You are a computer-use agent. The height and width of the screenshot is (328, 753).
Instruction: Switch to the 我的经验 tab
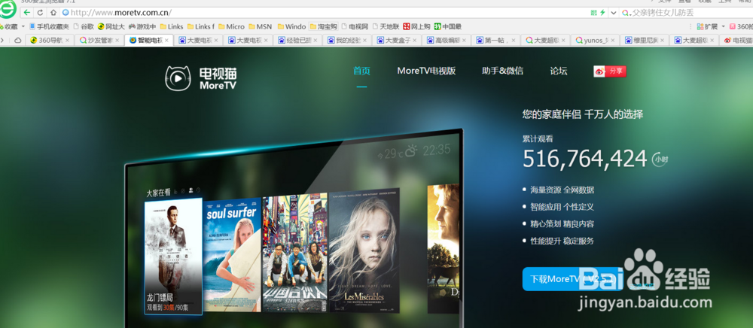coord(347,41)
